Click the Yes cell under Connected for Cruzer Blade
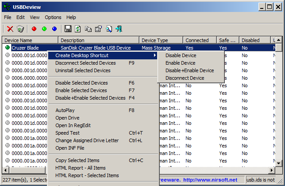Image resolution: width=285 pixels, height=186 pixels. (x=189, y=48)
